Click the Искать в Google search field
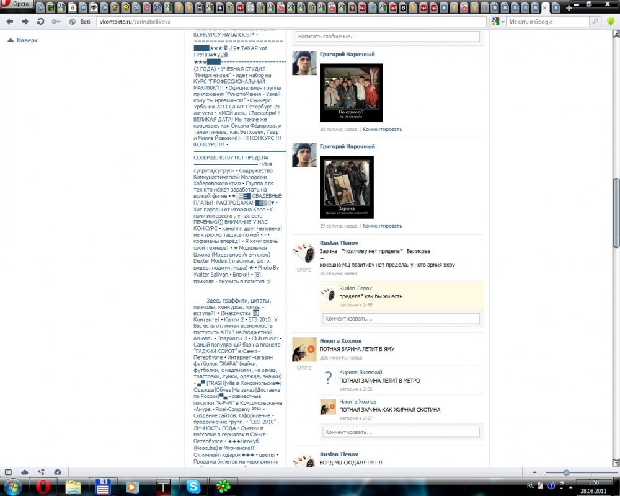 click(x=547, y=22)
